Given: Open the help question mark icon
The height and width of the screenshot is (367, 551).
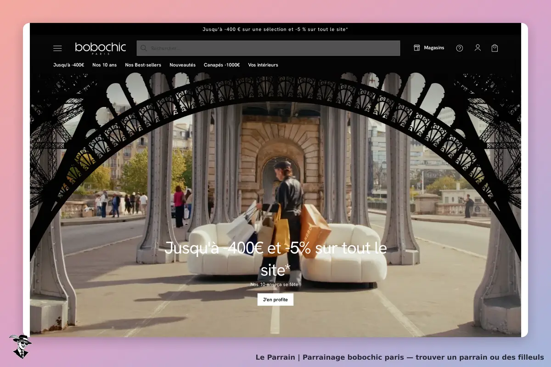Looking at the screenshot, I should tap(459, 48).
